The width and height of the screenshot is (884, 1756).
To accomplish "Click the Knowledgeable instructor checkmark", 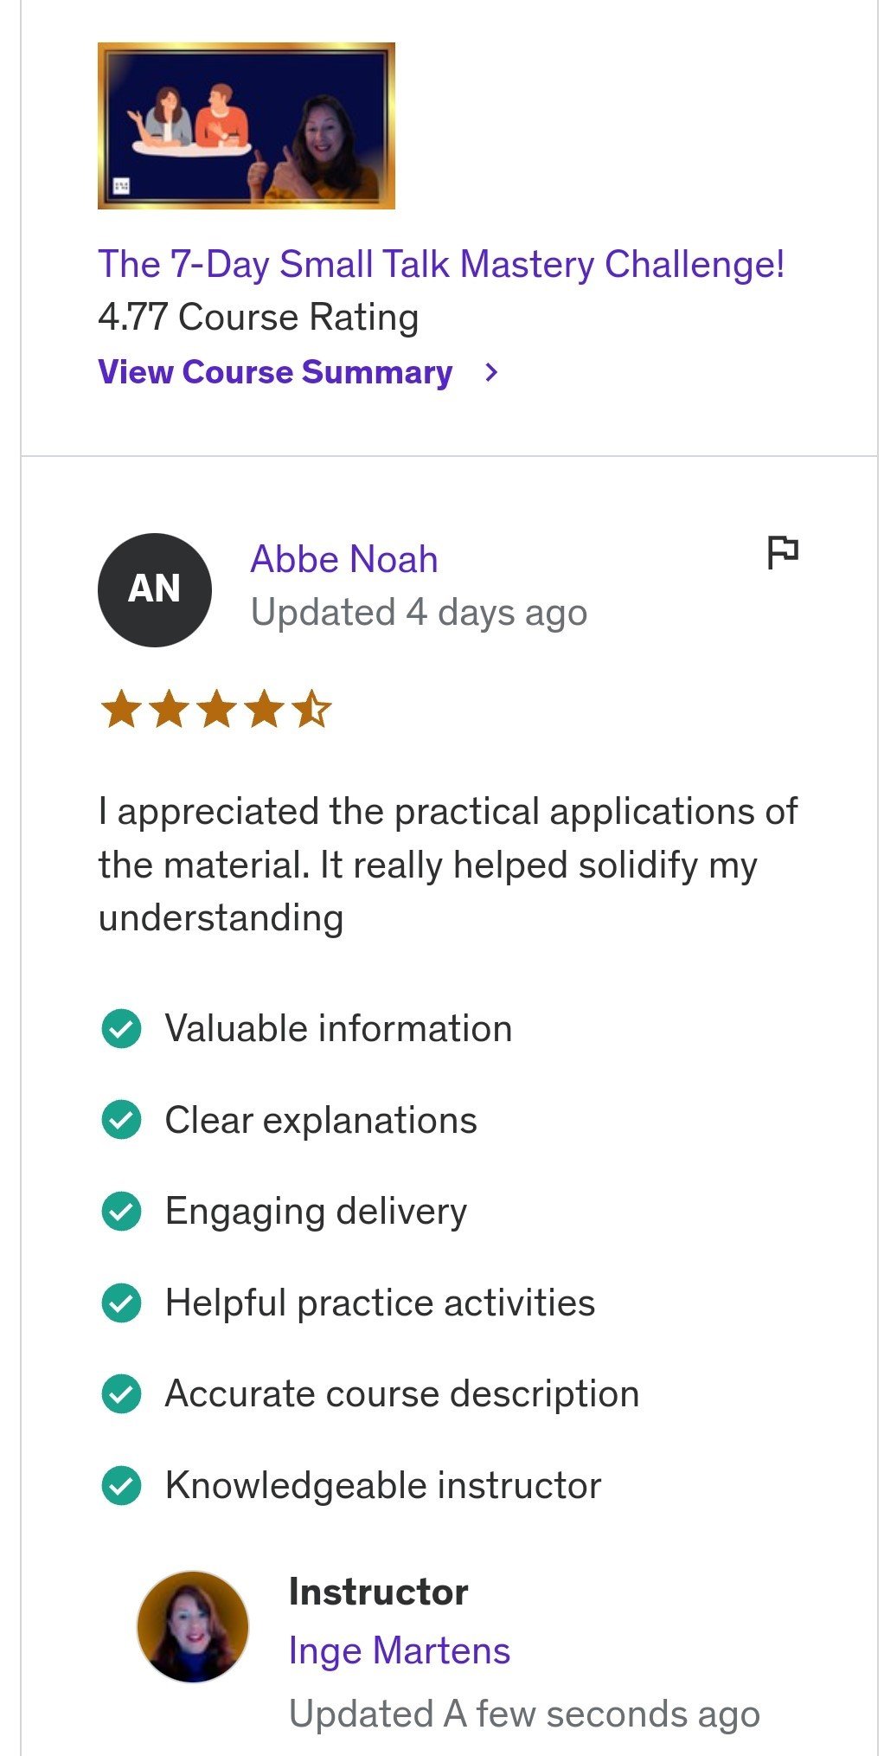I will 121,1486.
